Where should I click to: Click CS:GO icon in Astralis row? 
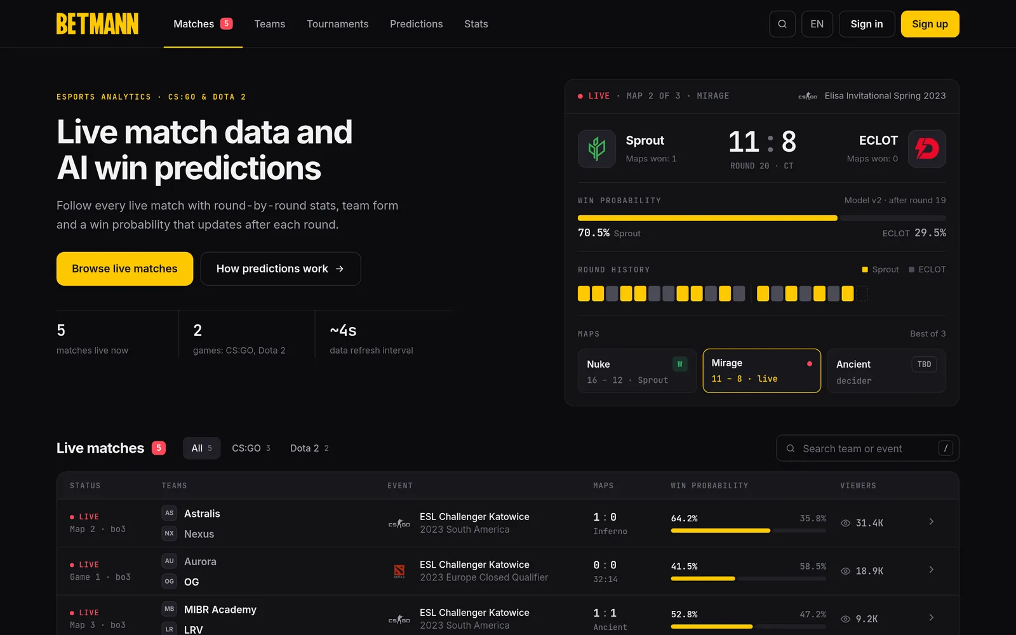[x=399, y=524]
